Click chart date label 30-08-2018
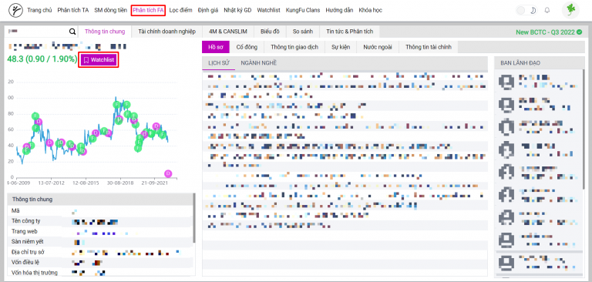592x282 pixels. point(120,183)
